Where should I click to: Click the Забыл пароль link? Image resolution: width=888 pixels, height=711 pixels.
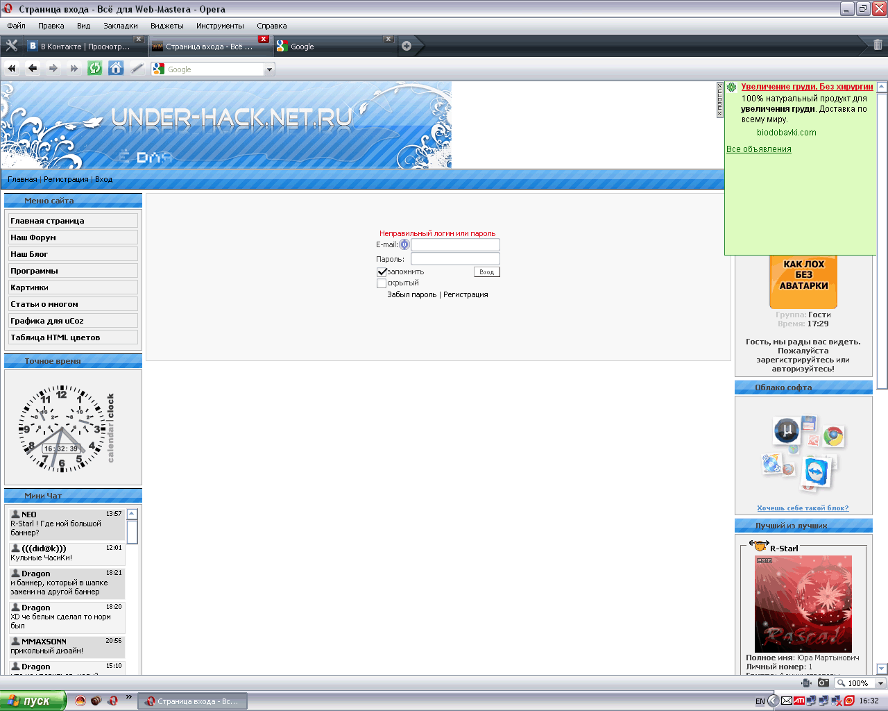click(x=412, y=294)
